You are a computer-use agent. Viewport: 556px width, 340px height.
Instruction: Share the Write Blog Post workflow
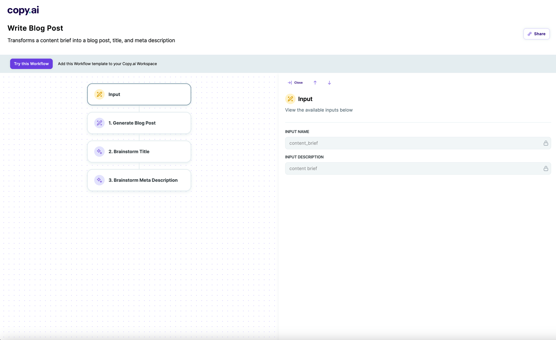tap(537, 34)
